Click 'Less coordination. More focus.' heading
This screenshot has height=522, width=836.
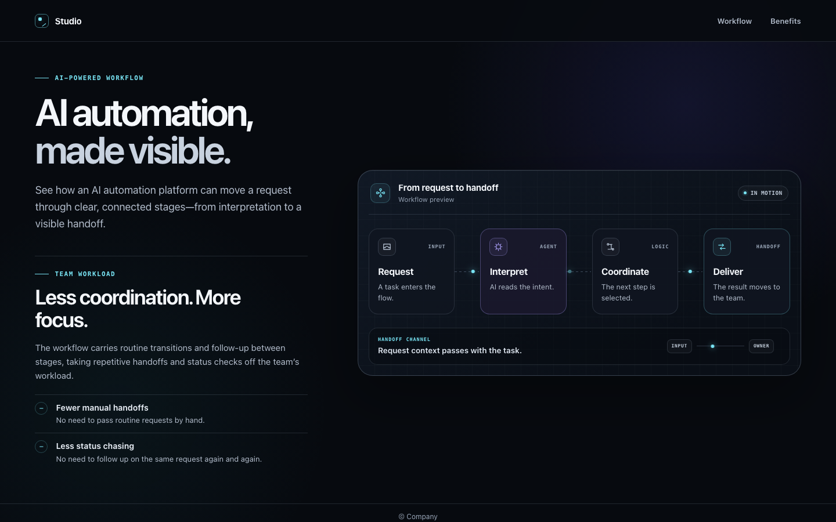[138, 309]
